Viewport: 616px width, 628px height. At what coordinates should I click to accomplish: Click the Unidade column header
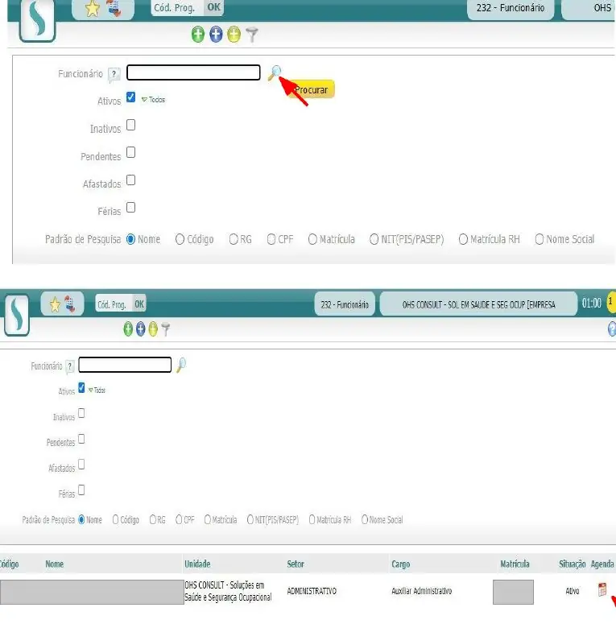pos(197,564)
